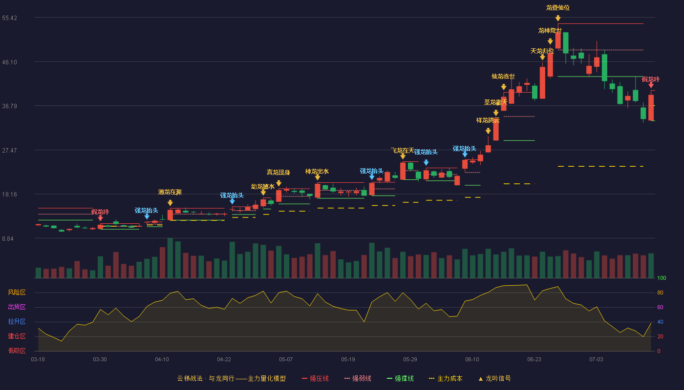Click the red 假龙吟 arrow near 03-30
The height and width of the screenshot is (390, 684).
coord(100,218)
